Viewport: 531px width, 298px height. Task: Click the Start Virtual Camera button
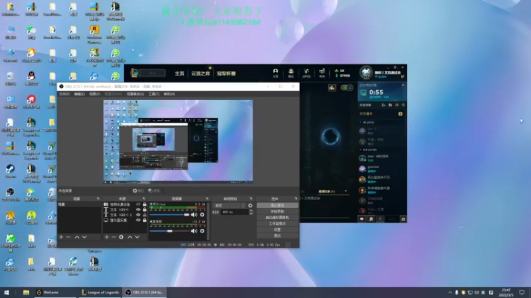click(x=277, y=218)
